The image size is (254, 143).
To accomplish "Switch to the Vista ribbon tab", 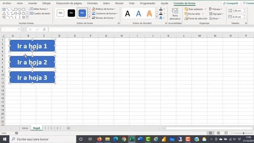I will point(131,3).
